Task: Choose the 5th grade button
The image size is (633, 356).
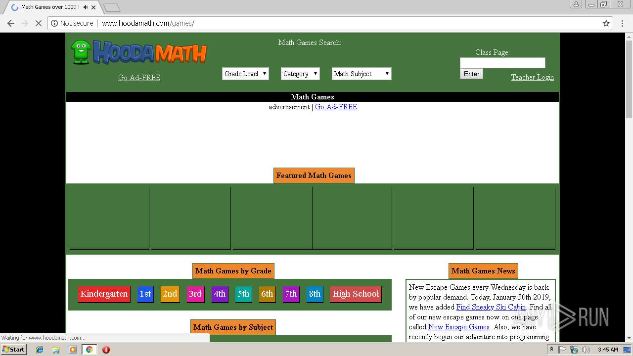Action: tap(243, 294)
